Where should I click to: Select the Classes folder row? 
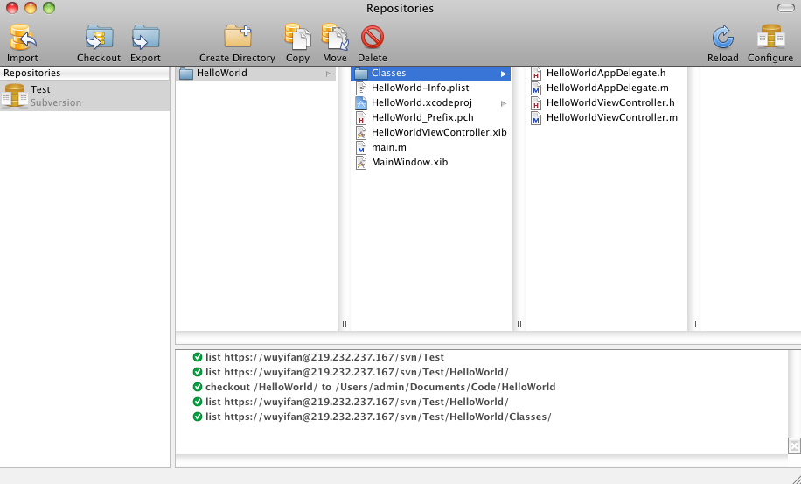[x=430, y=74]
